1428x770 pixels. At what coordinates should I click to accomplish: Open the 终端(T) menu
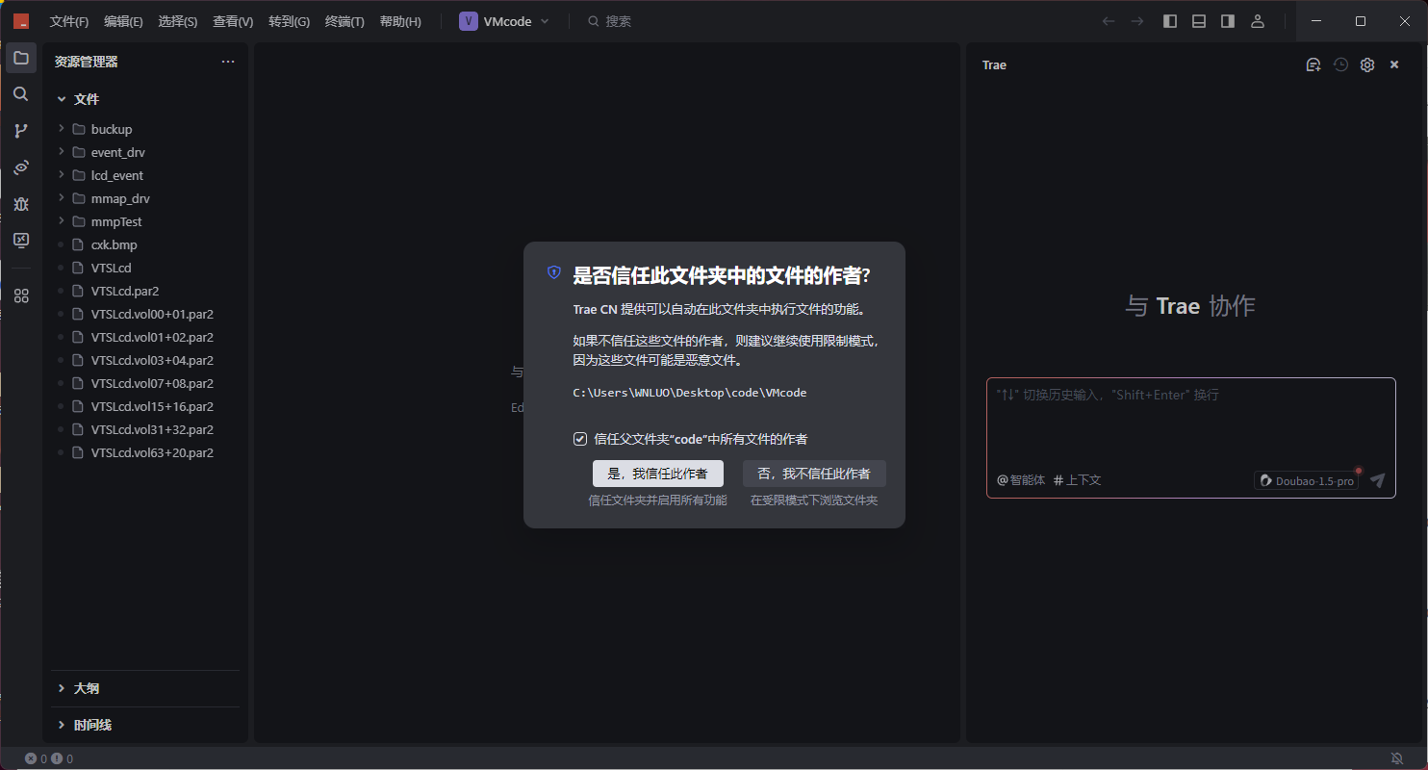point(344,21)
